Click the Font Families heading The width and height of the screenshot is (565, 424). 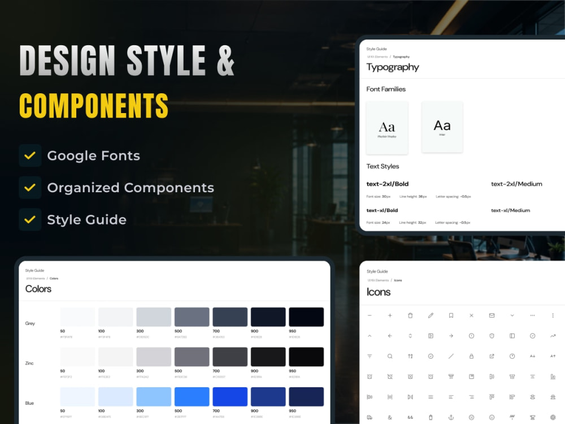386,89
